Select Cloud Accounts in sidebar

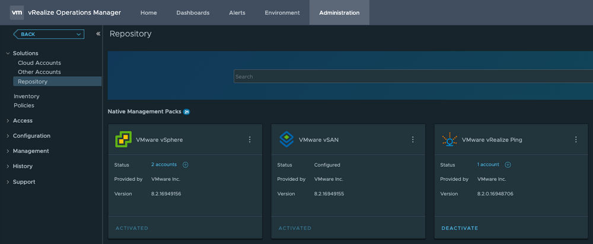tap(39, 63)
